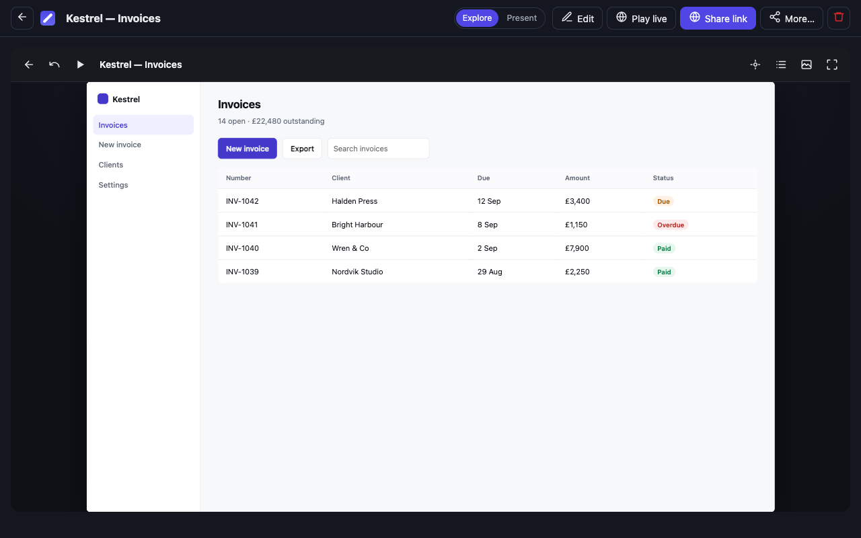The image size is (861, 538).
Task: Open the image gallery icon
Action: click(x=807, y=65)
